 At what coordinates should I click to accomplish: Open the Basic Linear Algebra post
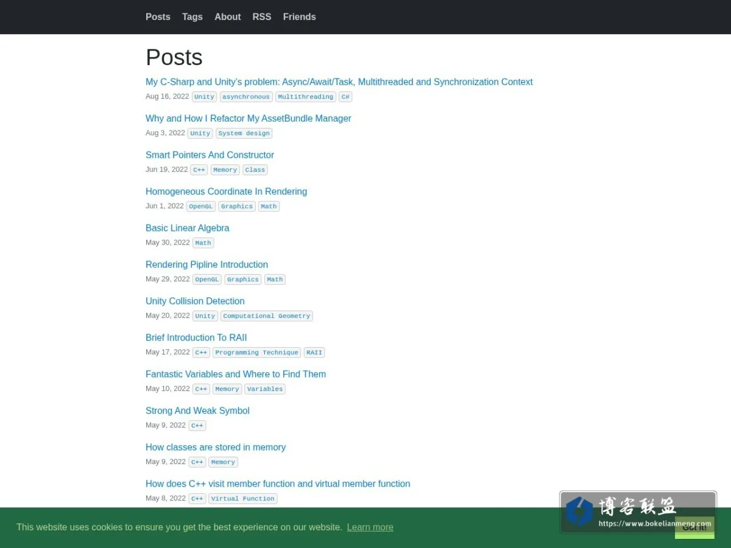click(188, 228)
